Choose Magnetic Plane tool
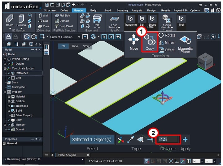The image size is (223, 166). [185, 44]
